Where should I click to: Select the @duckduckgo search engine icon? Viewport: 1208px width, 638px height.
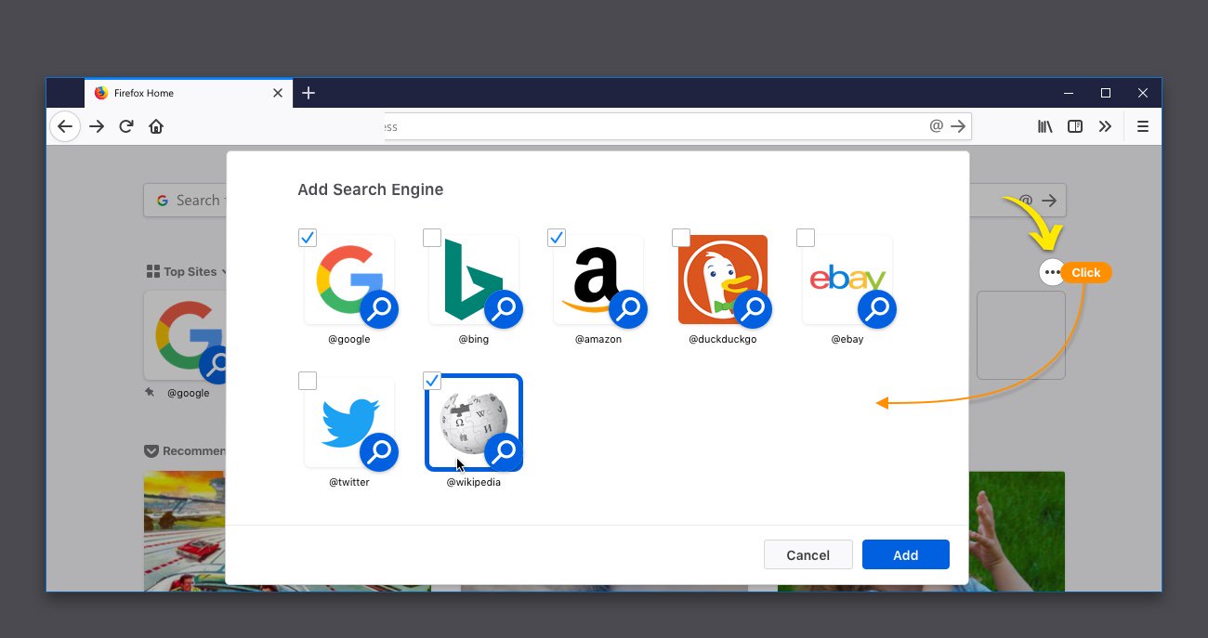point(722,279)
